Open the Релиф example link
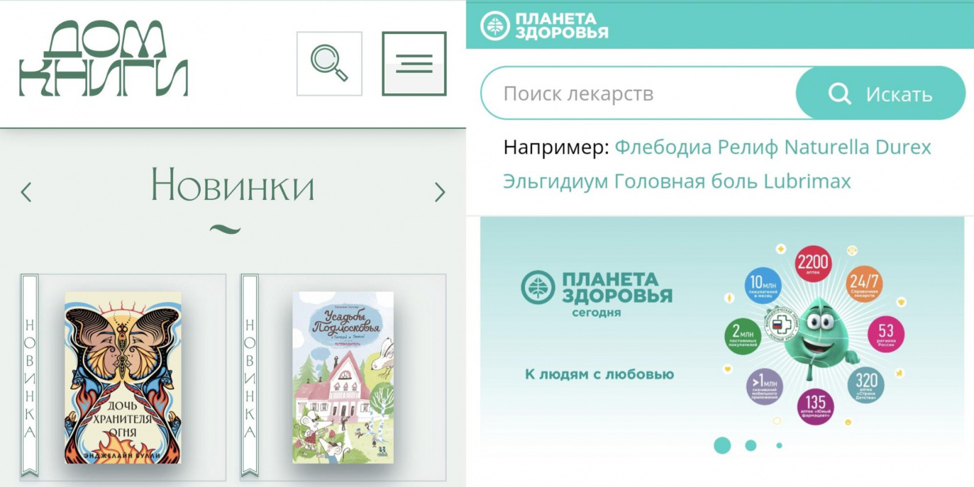The image size is (974, 487). [x=748, y=147]
